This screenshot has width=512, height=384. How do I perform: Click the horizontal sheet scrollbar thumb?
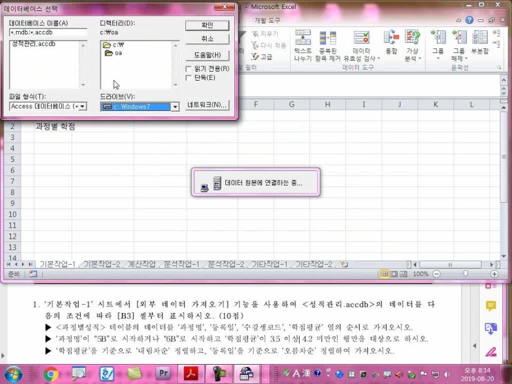pyautogui.click(x=450, y=265)
